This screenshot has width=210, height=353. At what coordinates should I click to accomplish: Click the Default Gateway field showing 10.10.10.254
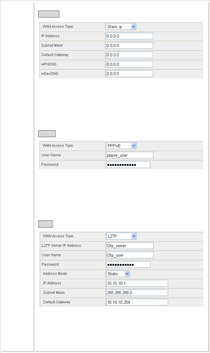[137, 302]
